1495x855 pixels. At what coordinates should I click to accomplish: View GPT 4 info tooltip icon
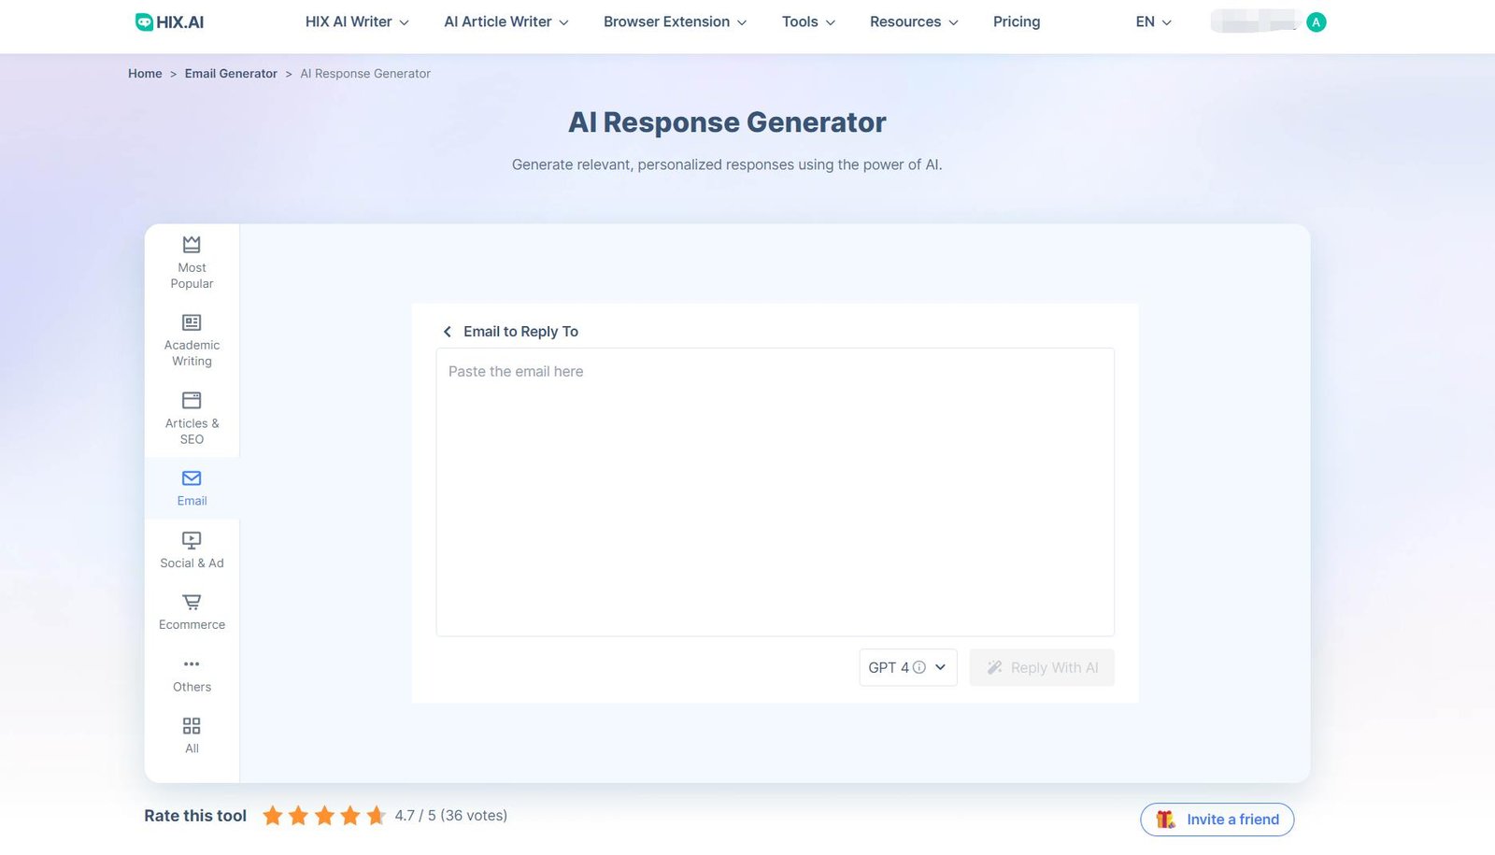(918, 667)
